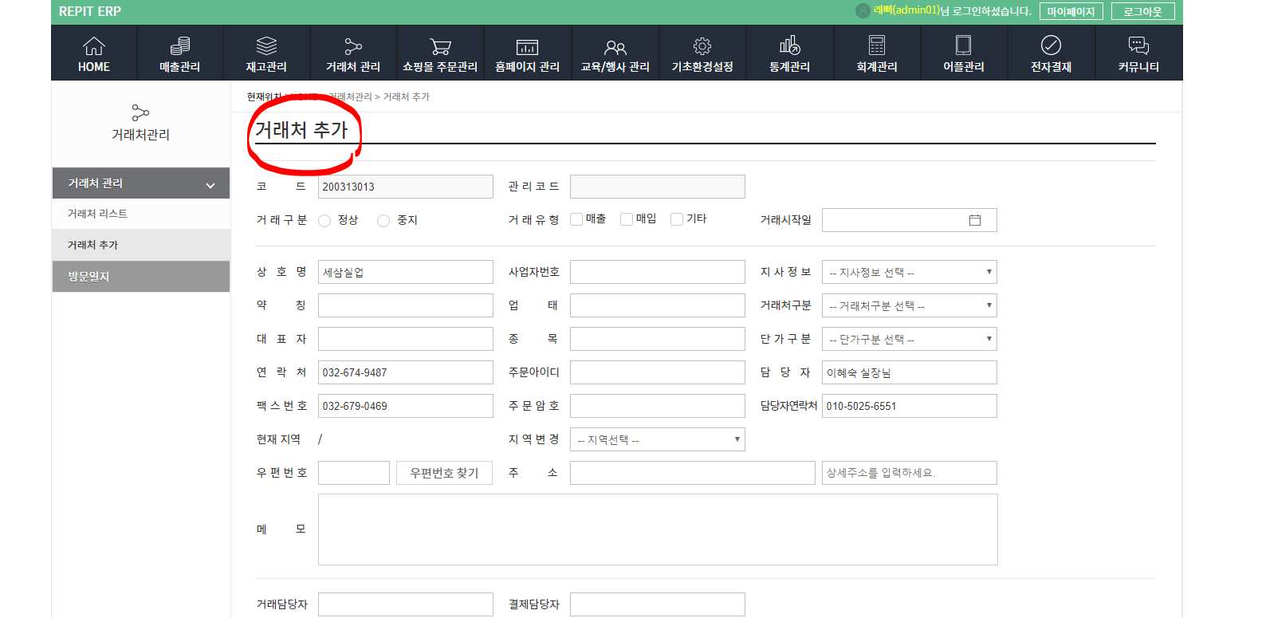
Task: Open 전자결재 checkmark circle icon
Action: 1051,45
